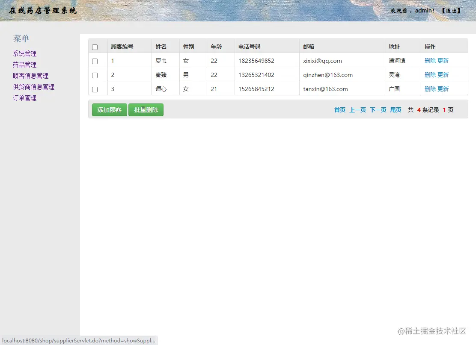This screenshot has height=345, width=476.
Task: Go to 首页 in the pagination bar
Action: pyautogui.click(x=339, y=109)
